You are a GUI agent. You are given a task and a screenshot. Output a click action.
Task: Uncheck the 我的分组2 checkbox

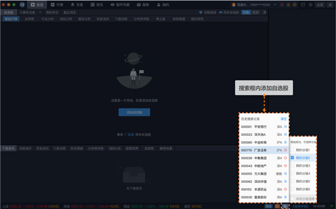tap(292, 158)
